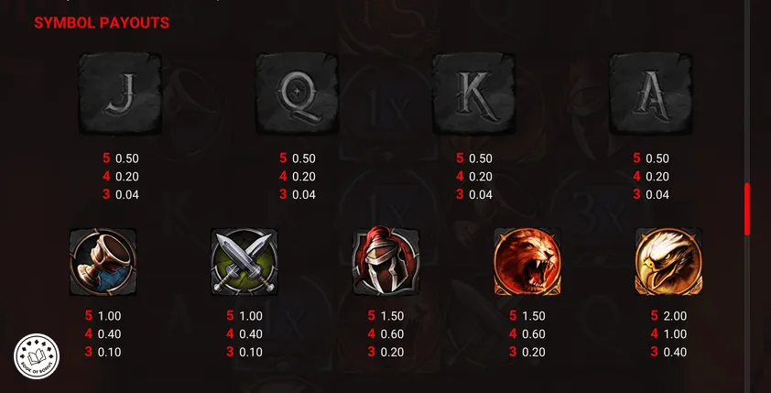Click the red vertical scrollbar thumb
771x393 pixels.
coord(747,209)
